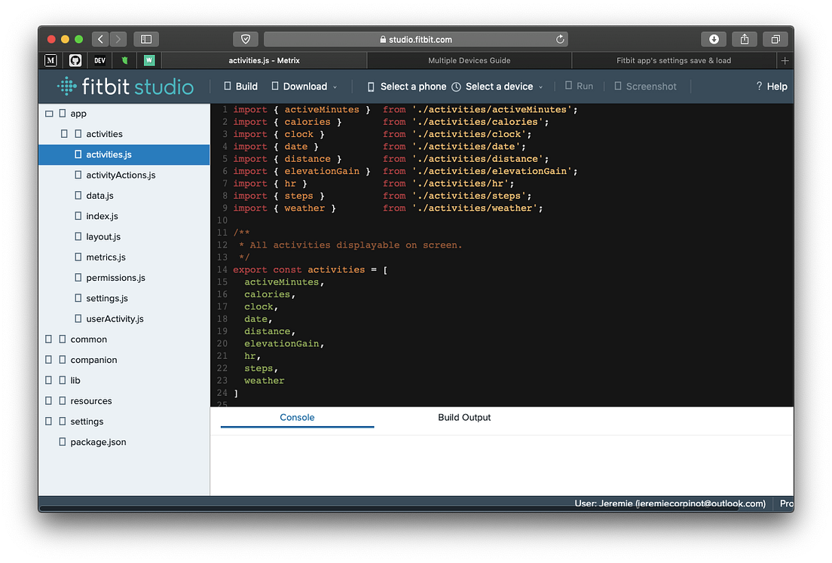This screenshot has height=563, width=832.
Task: Click the Run button
Action: click(579, 86)
